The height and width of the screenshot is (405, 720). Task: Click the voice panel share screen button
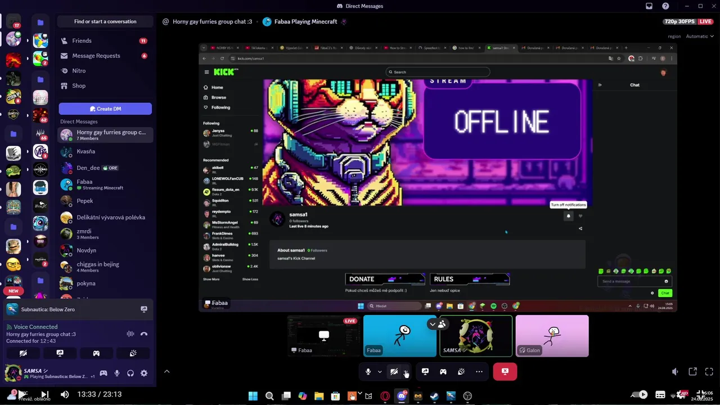pyautogui.click(x=60, y=353)
